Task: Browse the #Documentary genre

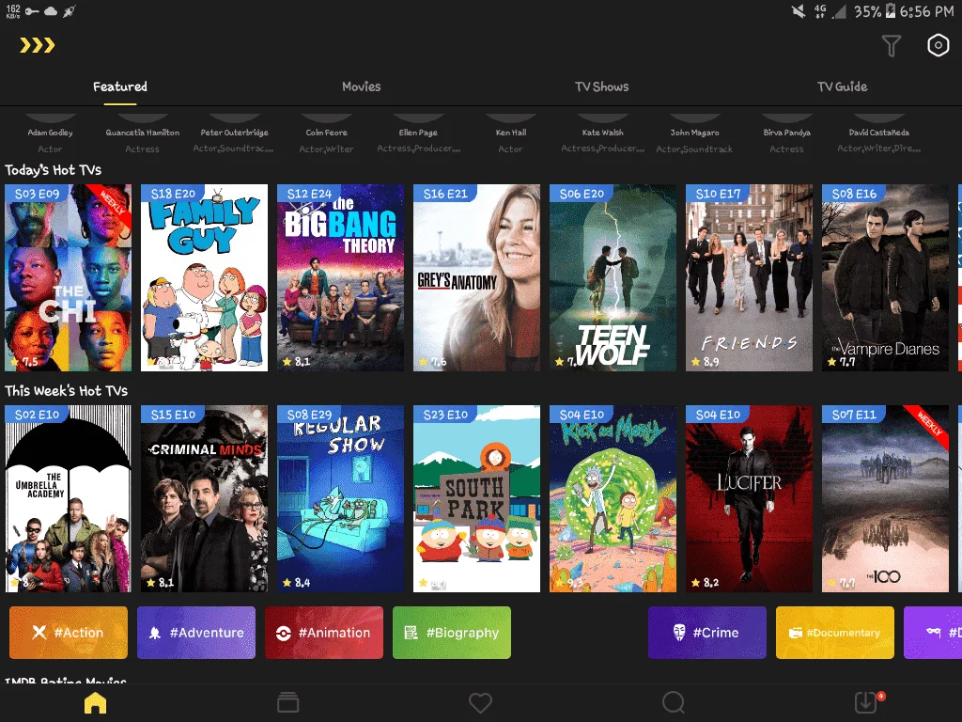Action: (835, 633)
